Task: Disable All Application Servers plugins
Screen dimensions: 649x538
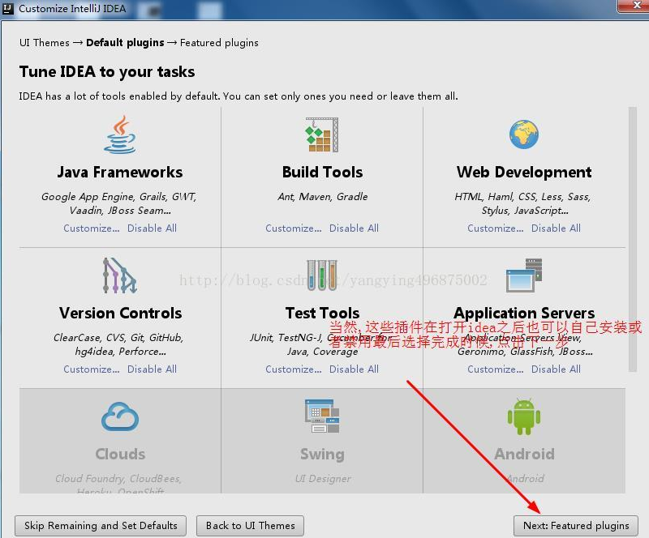Action: coord(556,369)
